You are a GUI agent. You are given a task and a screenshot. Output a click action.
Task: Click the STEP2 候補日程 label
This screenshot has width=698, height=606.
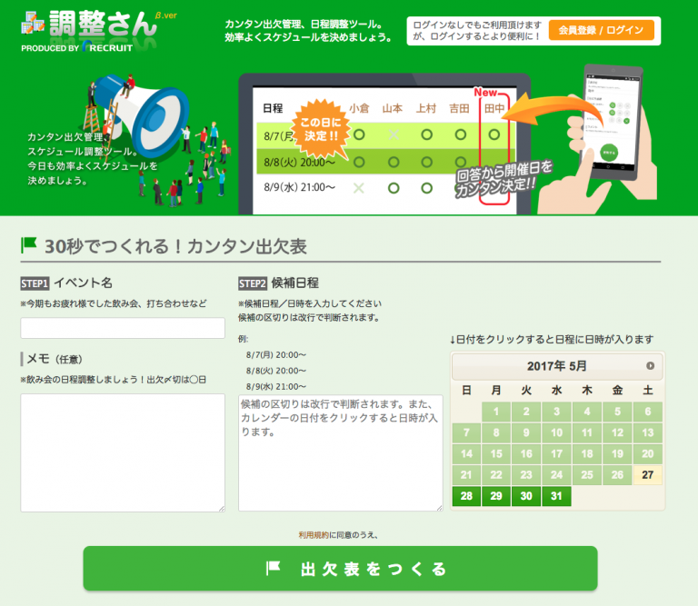[279, 283]
